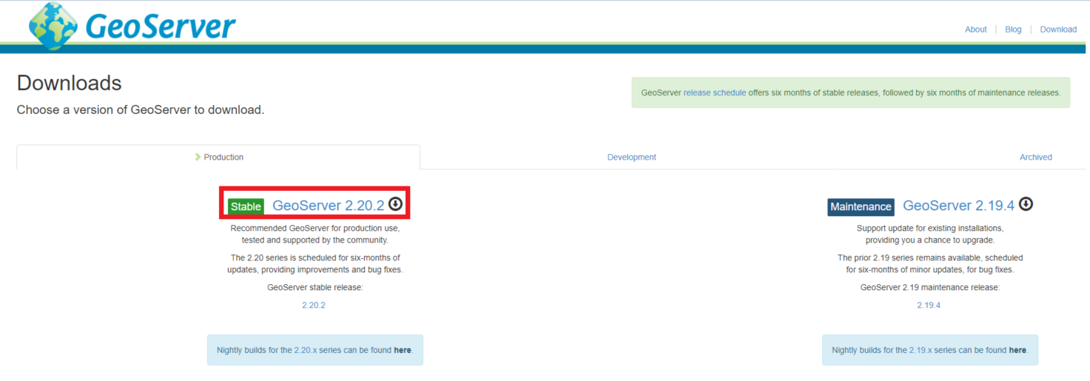Viewport: 1090px width, 381px height.
Task: Click the arrow icon on the Production tab
Action: coord(198,157)
